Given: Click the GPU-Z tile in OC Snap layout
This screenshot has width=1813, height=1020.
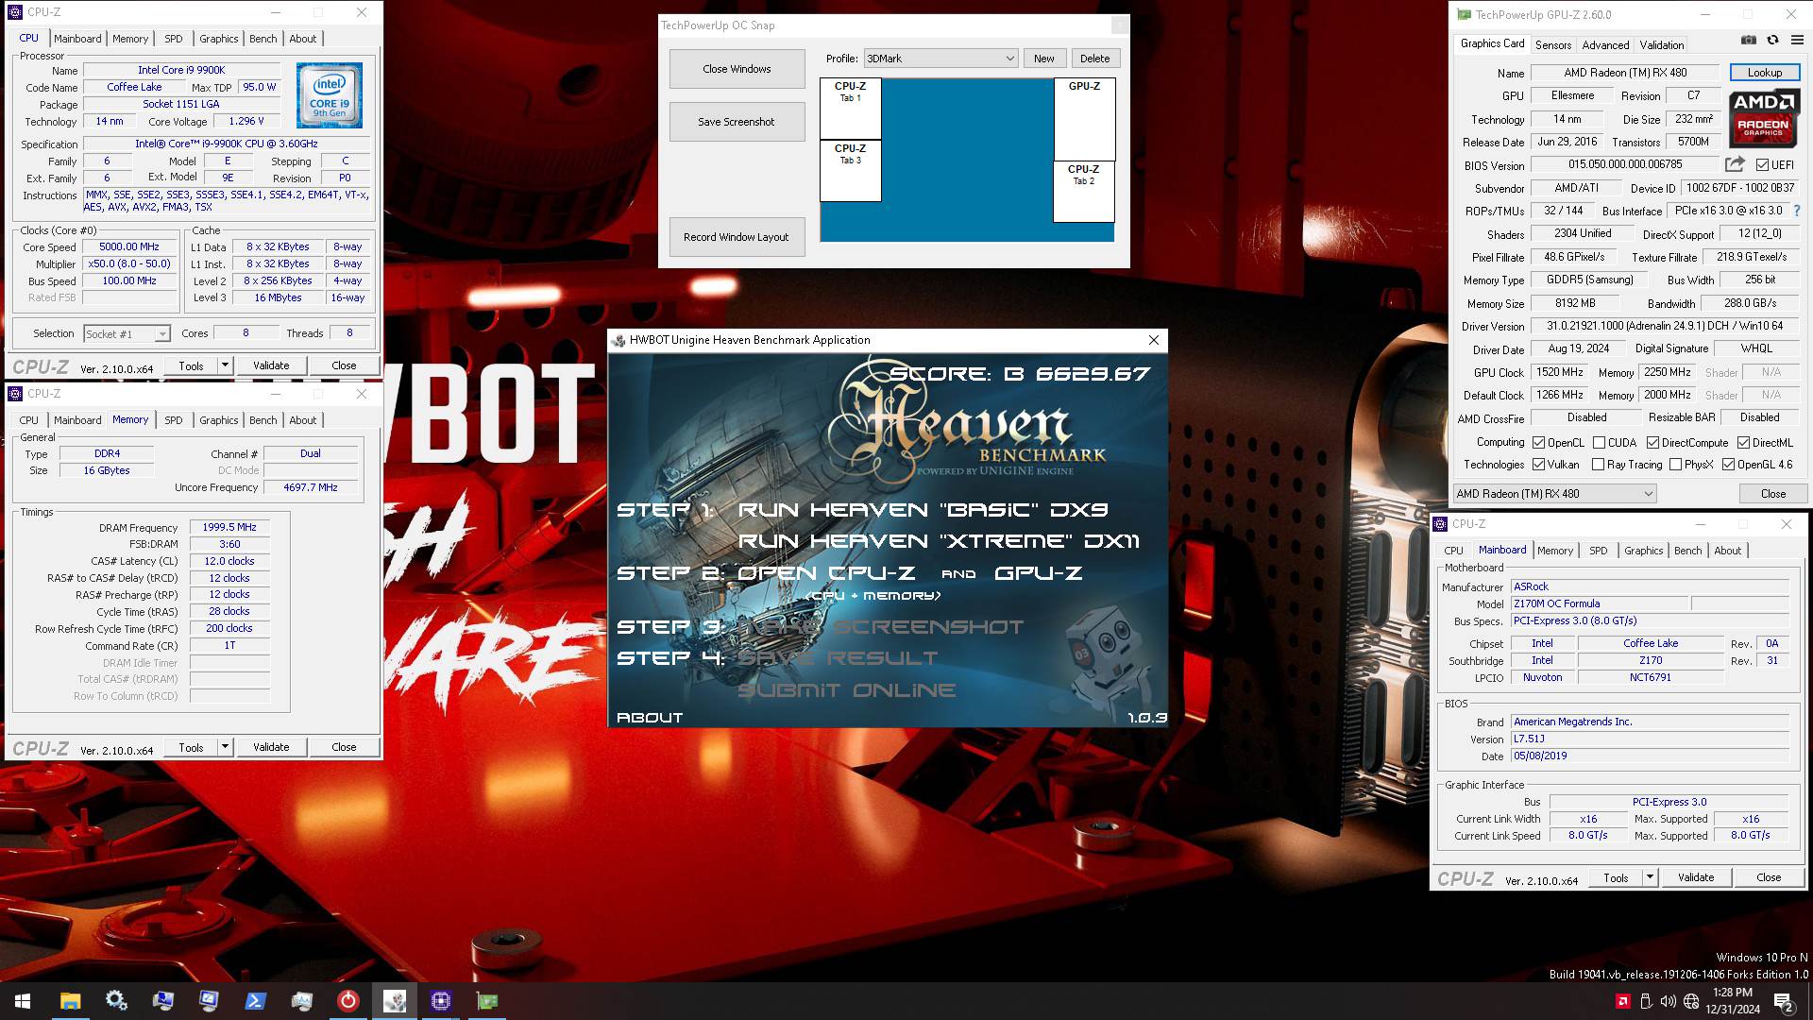Looking at the screenshot, I should point(1084,119).
